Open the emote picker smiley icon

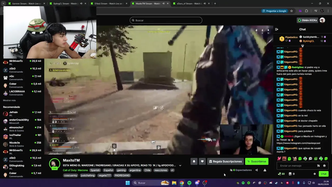(324, 166)
